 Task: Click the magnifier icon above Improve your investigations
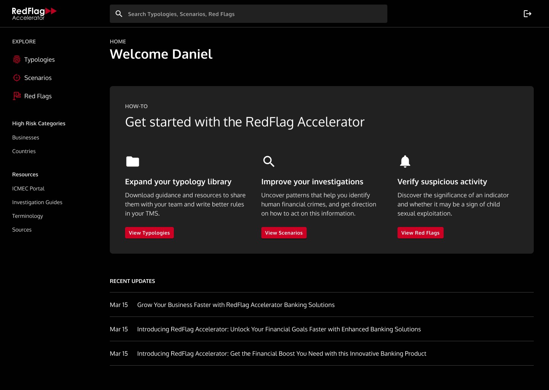coord(268,161)
